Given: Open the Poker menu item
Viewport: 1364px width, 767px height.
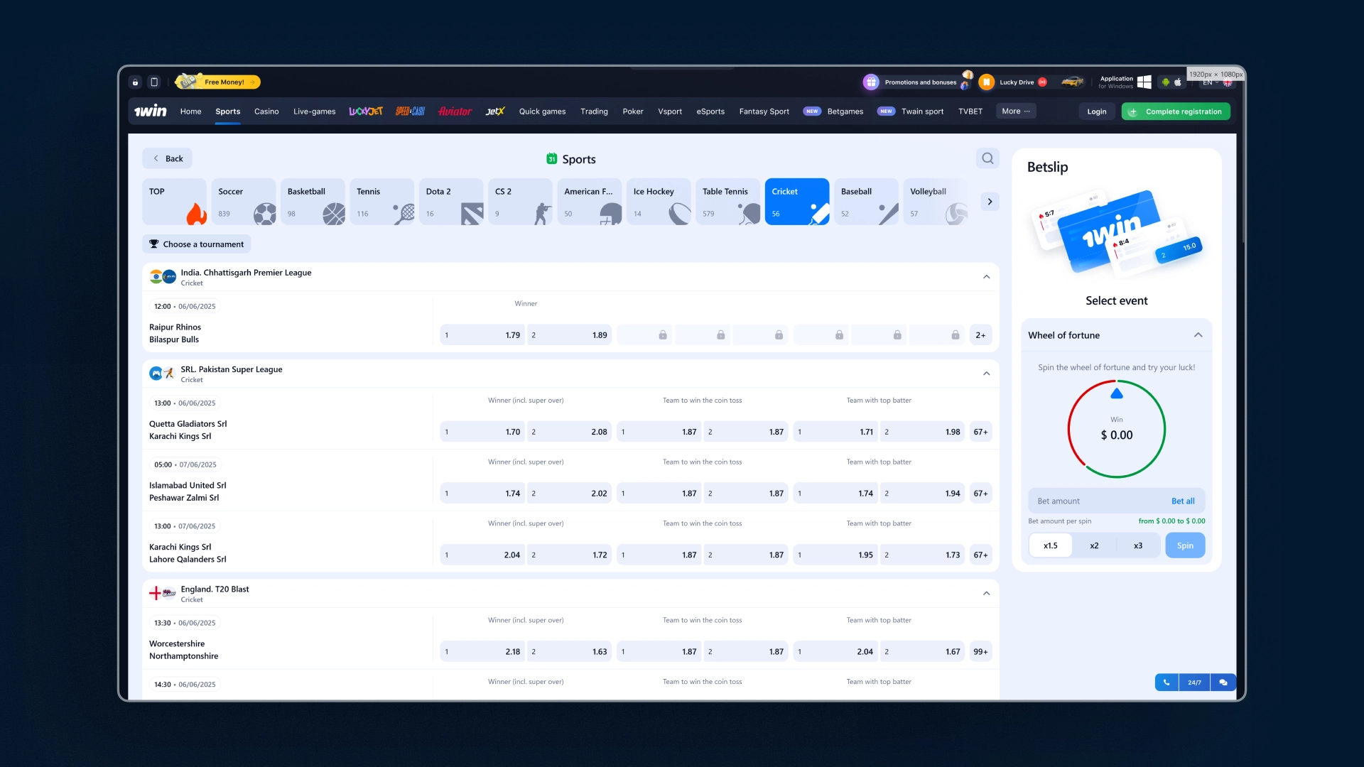Looking at the screenshot, I should [x=632, y=111].
